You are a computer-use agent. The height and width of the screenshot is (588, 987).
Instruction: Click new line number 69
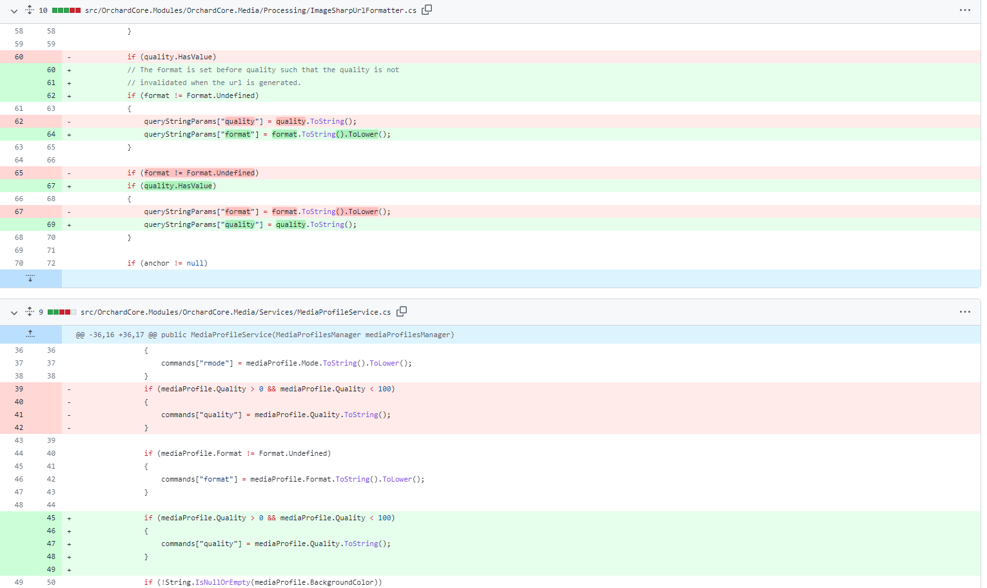click(x=51, y=224)
